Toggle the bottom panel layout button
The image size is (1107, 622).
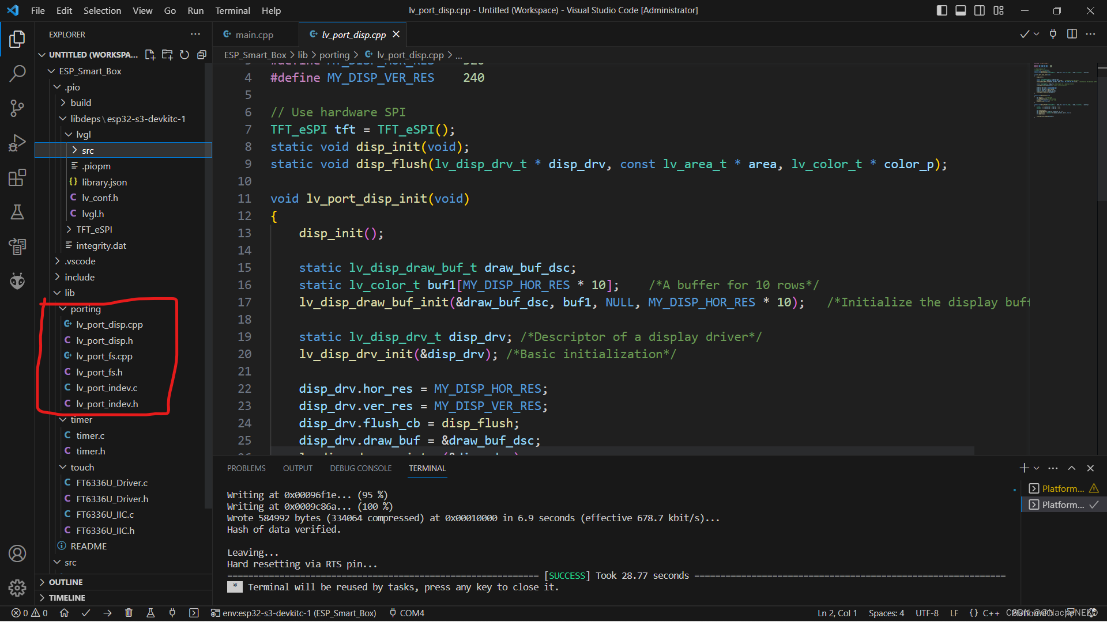point(961,10)
